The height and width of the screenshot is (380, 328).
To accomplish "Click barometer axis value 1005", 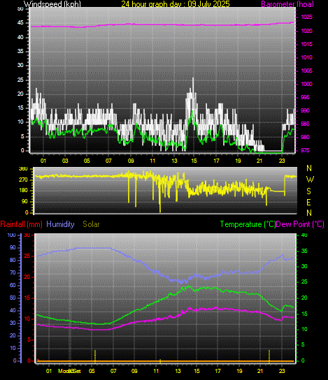I will tap(306, 71).
